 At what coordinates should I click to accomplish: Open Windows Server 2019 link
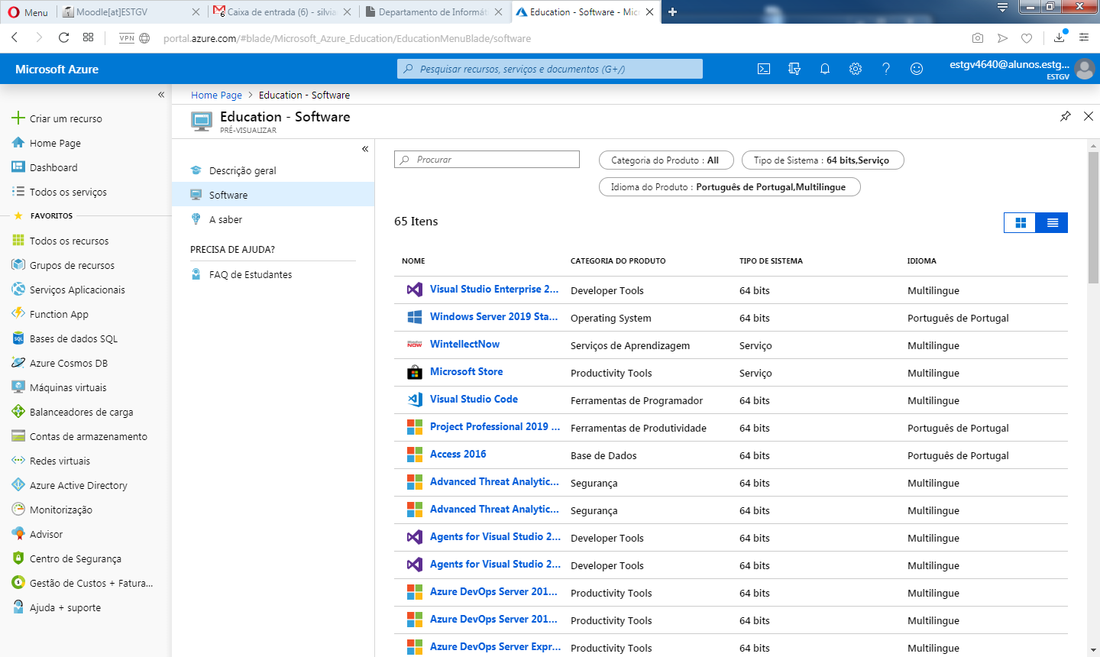coord(493,317)
